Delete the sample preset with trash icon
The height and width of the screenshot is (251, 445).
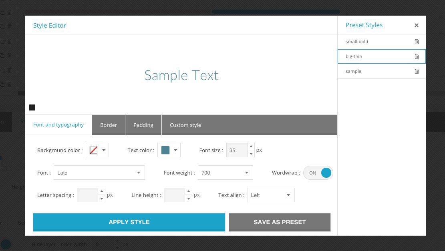[x=417, y=71]
